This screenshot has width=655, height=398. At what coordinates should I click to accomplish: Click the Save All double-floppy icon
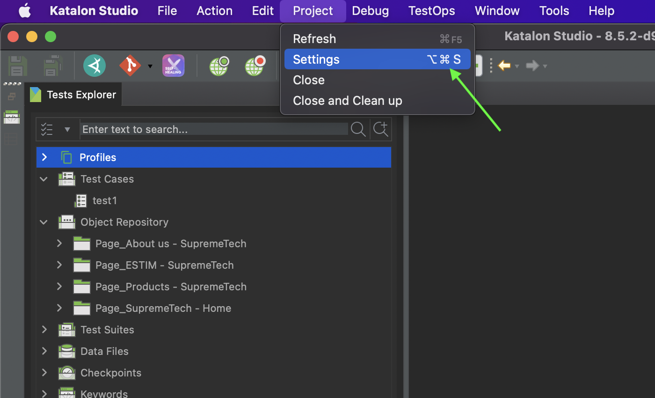coord(53,66)
